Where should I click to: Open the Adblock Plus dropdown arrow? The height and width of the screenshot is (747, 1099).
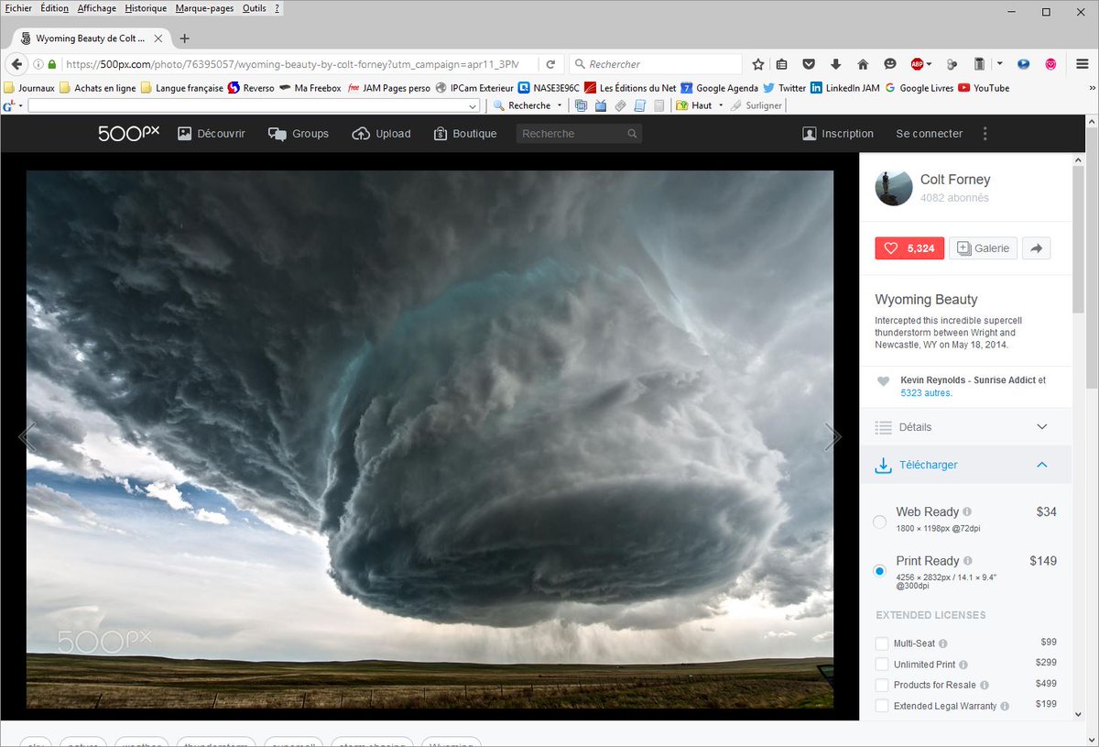point(929,64)
